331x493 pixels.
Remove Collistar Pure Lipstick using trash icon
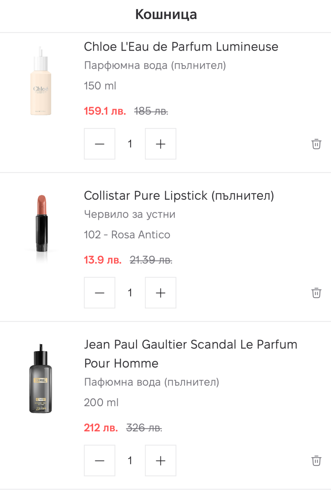pyautogui.click(x=316, y=293)
